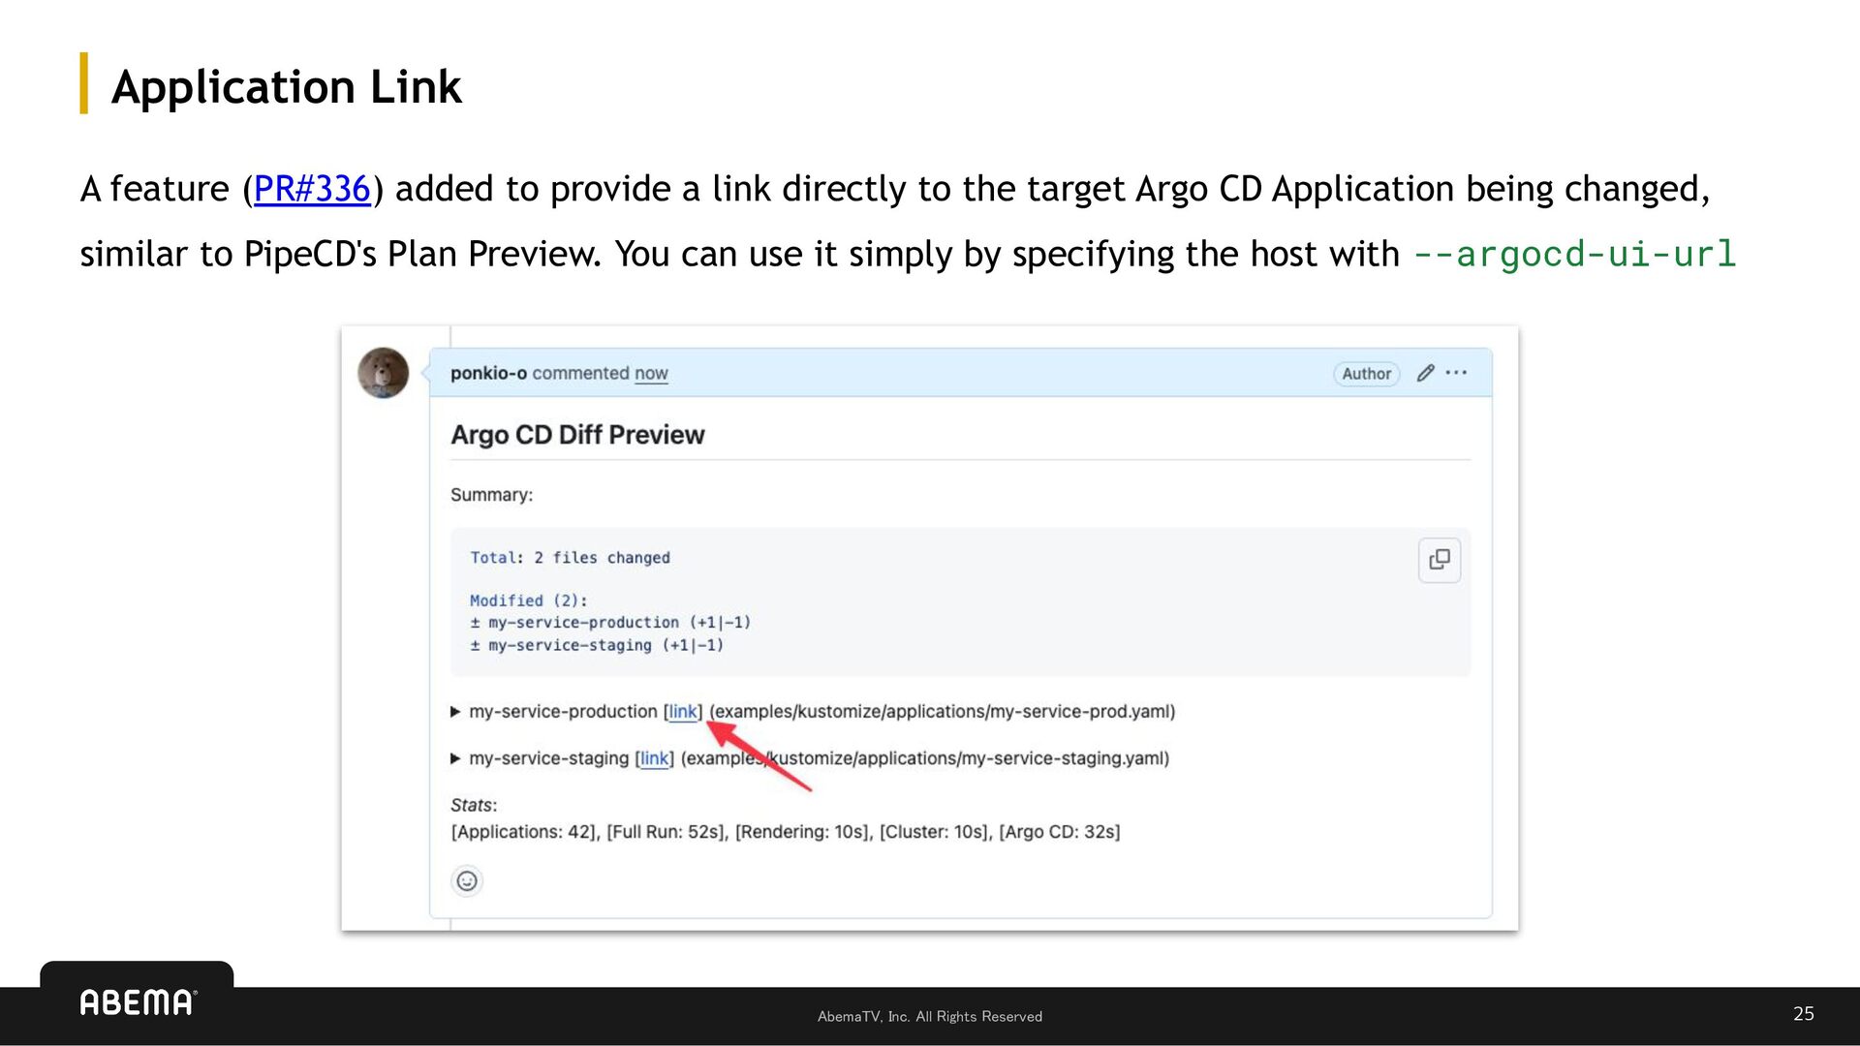Image resolution: width=1860 pixels, height=1046 pixels.
Task: Click the Argo CD Diff Preview heading
Action: [x=577, y=435]
